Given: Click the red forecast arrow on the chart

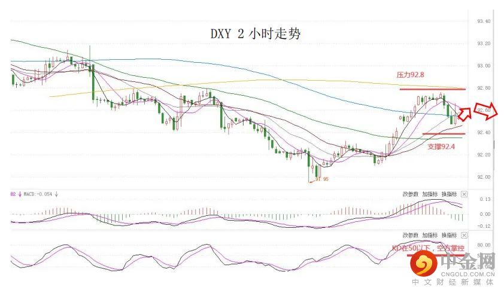Looking at the screenshot, I should tap(482, 110).
